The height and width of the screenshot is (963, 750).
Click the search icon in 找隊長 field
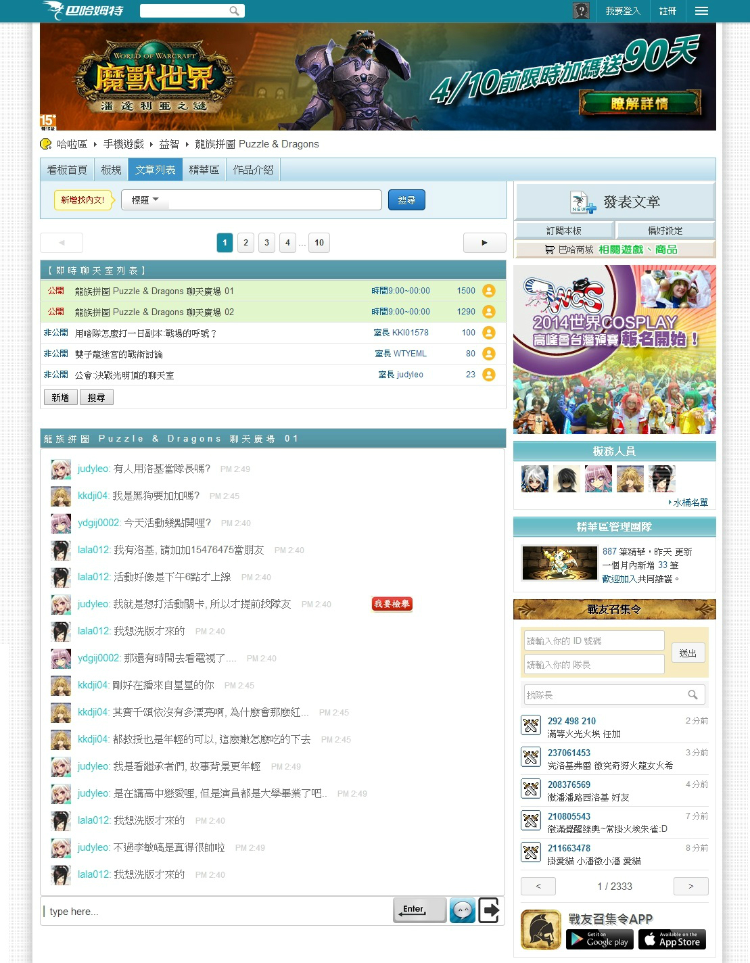[x=693, y=695]
